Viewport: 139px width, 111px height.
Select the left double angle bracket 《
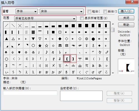pyautogui.click(x=26, y=59)
